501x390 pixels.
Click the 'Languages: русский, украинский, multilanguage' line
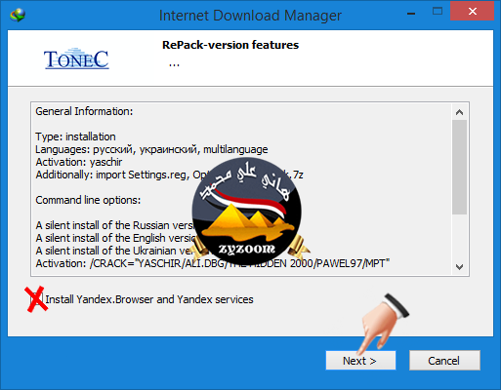coord(151,149)
